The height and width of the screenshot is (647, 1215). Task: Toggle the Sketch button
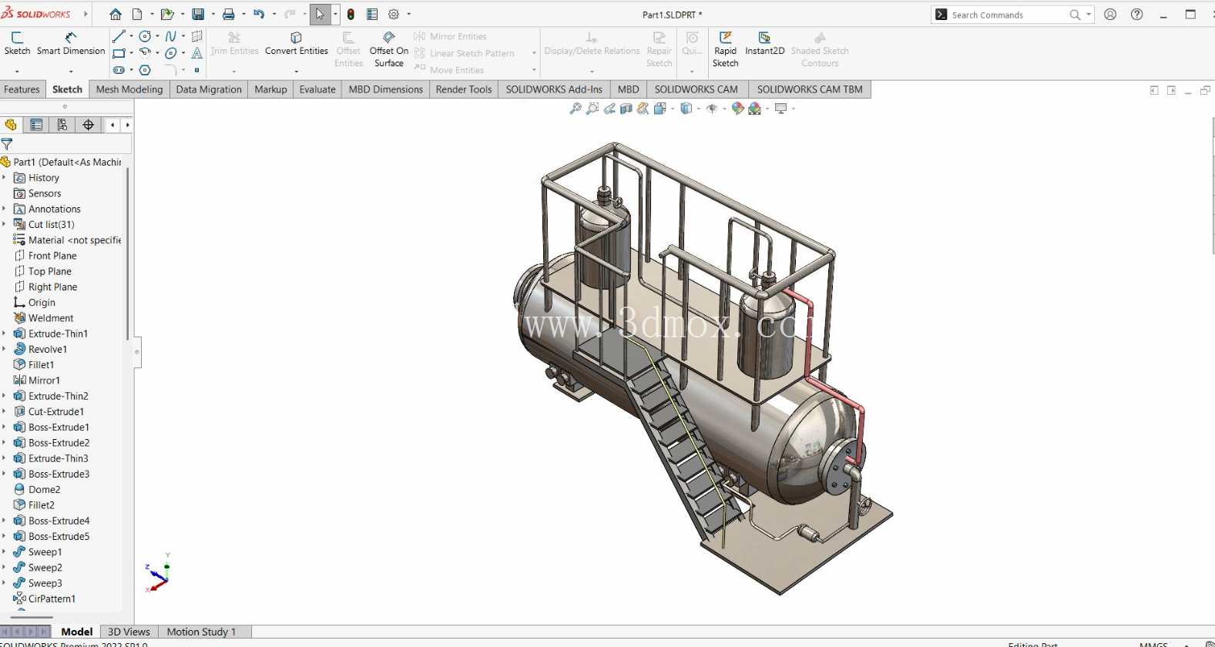point(17,44)
